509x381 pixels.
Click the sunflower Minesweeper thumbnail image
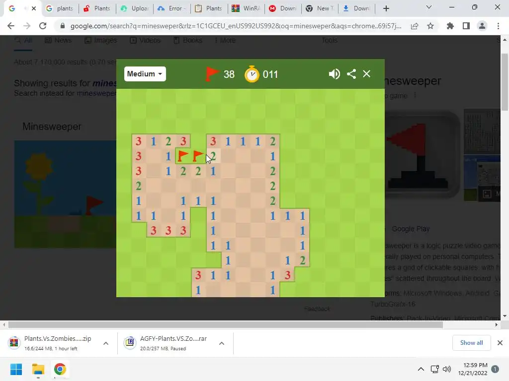pyautogui.click(x=65, y=194)
